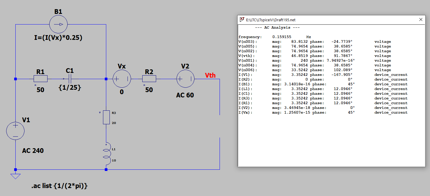Screen dimensions: 430x196
Task: Click the R2 component label
Action: click(149, 72)
